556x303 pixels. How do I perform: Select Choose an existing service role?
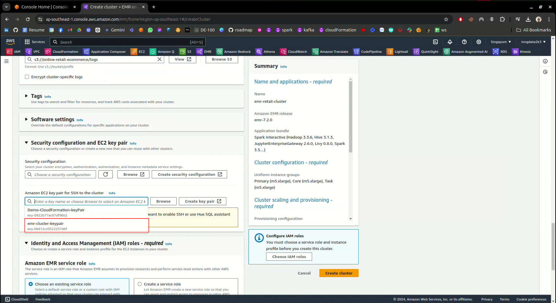(31, 284)
